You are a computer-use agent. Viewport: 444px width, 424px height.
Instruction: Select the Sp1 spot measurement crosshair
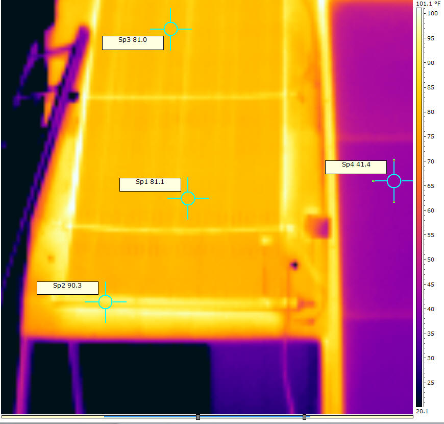click(188, 198)
